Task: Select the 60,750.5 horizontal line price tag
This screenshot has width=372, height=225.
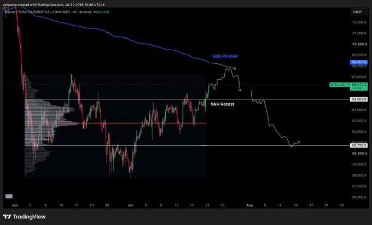Action: [359, 145]
